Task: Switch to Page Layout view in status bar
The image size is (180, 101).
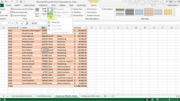Action: point(152,100)
